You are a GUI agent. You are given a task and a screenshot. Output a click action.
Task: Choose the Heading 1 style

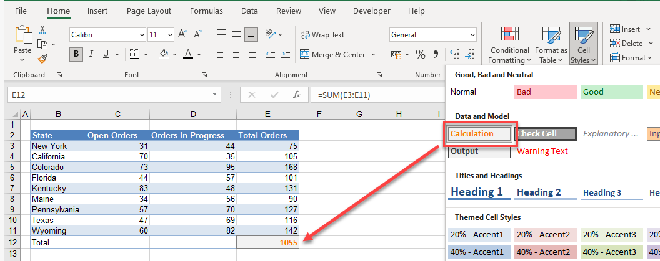[477, 192]
